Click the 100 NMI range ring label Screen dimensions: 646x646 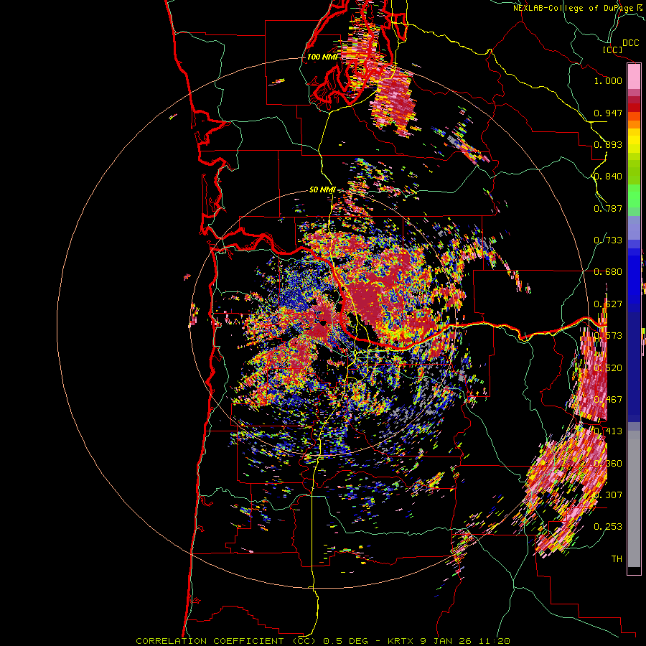click(x=322, y=57)
